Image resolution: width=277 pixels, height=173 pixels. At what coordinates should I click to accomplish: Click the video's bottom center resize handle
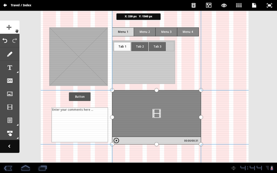pos(157,144)
